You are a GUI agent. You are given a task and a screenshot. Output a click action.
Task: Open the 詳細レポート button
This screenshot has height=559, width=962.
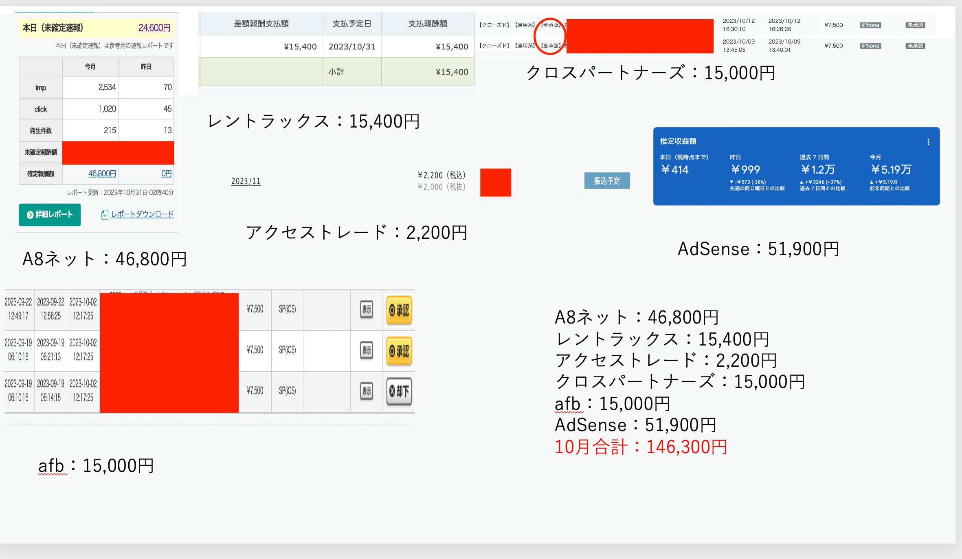pyautogui.click(x=50, y=215)
